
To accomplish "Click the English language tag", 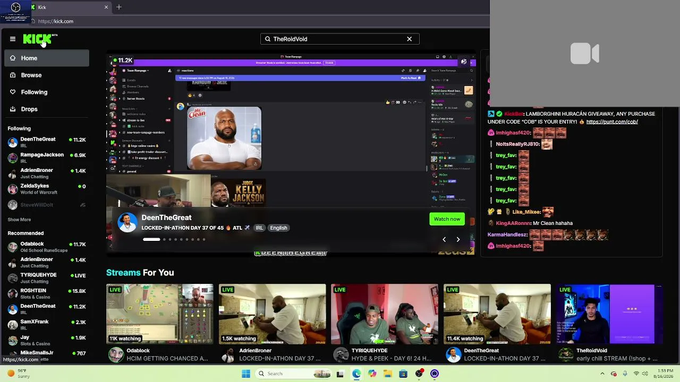I will tap(278, 228).
